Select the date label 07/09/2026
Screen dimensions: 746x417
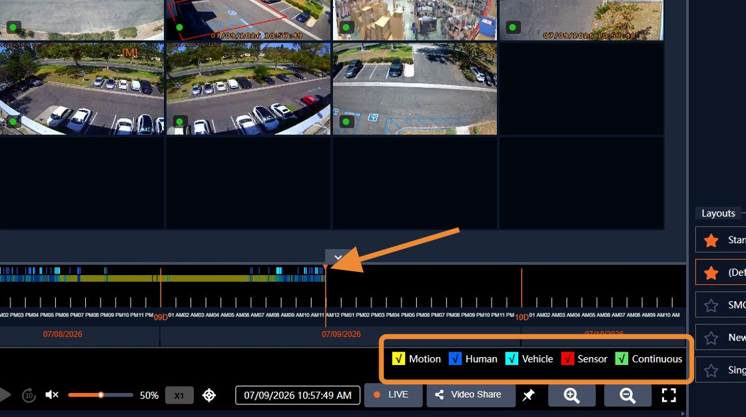click(x=341, y=334)
